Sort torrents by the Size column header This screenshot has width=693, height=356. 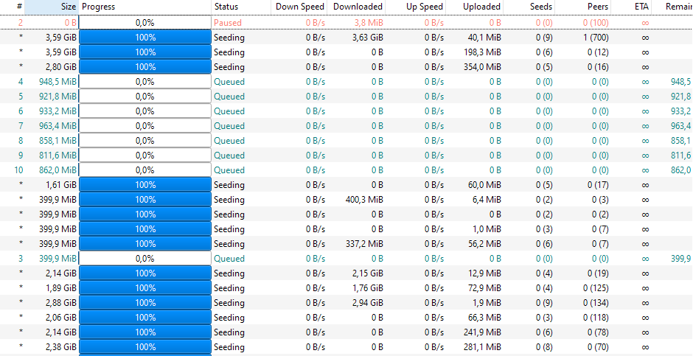(x=52, y=7)
